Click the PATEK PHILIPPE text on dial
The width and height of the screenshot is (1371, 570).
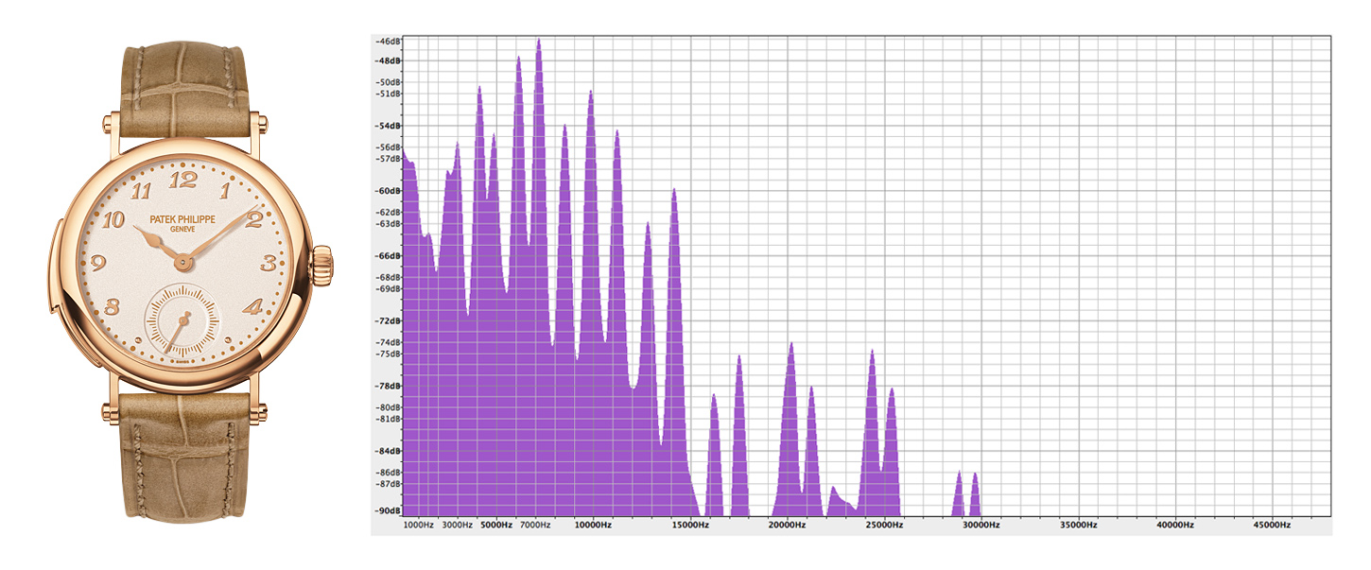(183, 218)
